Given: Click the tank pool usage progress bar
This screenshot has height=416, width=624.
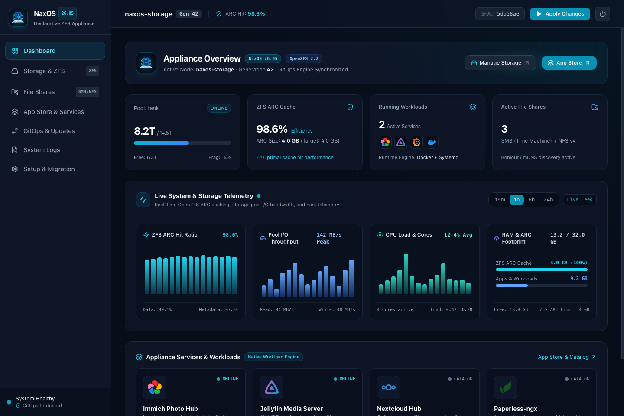Looking at the screenshot, I should click(x=182, y=143).
